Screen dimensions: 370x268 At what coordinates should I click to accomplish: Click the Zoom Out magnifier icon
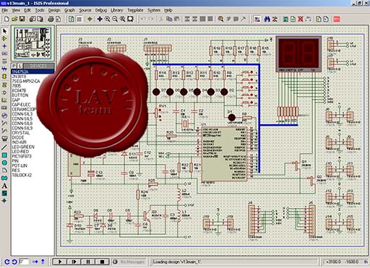point(115,19)
